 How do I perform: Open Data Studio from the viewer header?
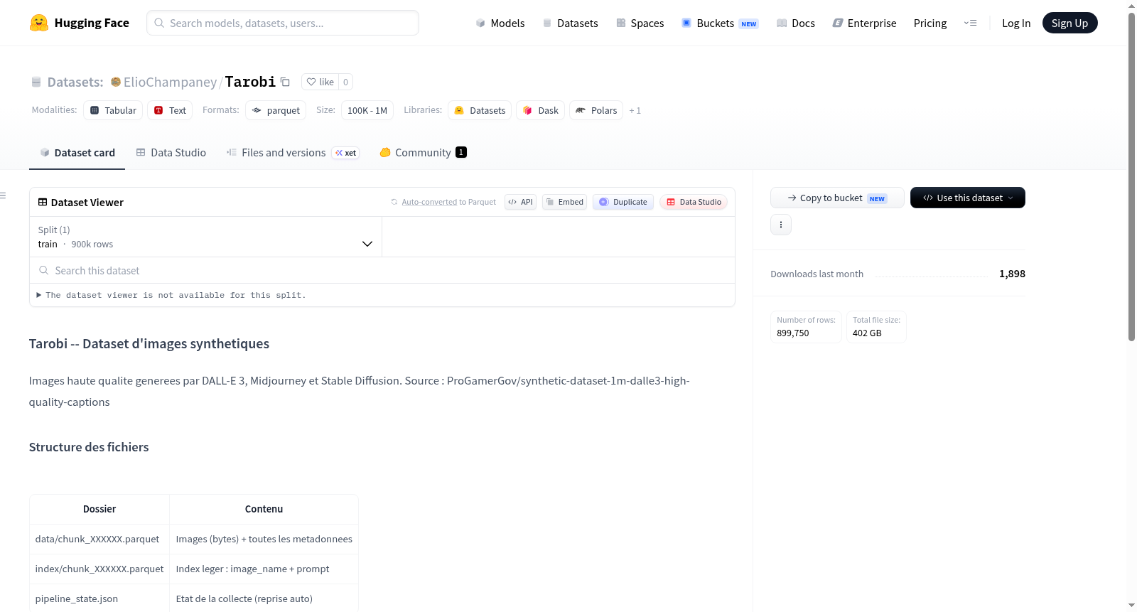pyautogui.click(x=694, y=202)
